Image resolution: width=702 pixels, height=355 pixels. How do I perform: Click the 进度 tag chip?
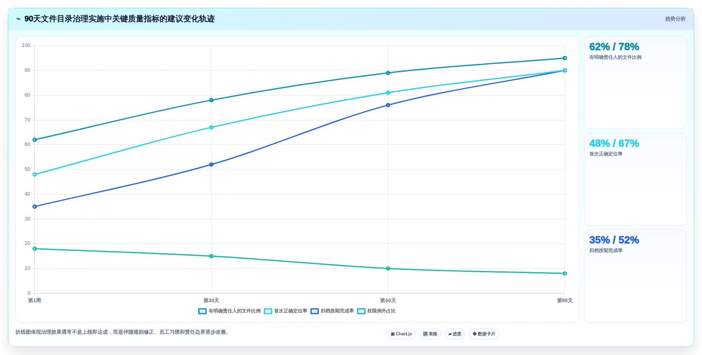455,334
